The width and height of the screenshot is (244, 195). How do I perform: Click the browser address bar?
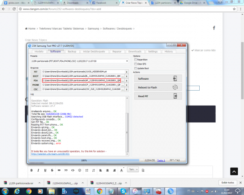tap(127, 9)
